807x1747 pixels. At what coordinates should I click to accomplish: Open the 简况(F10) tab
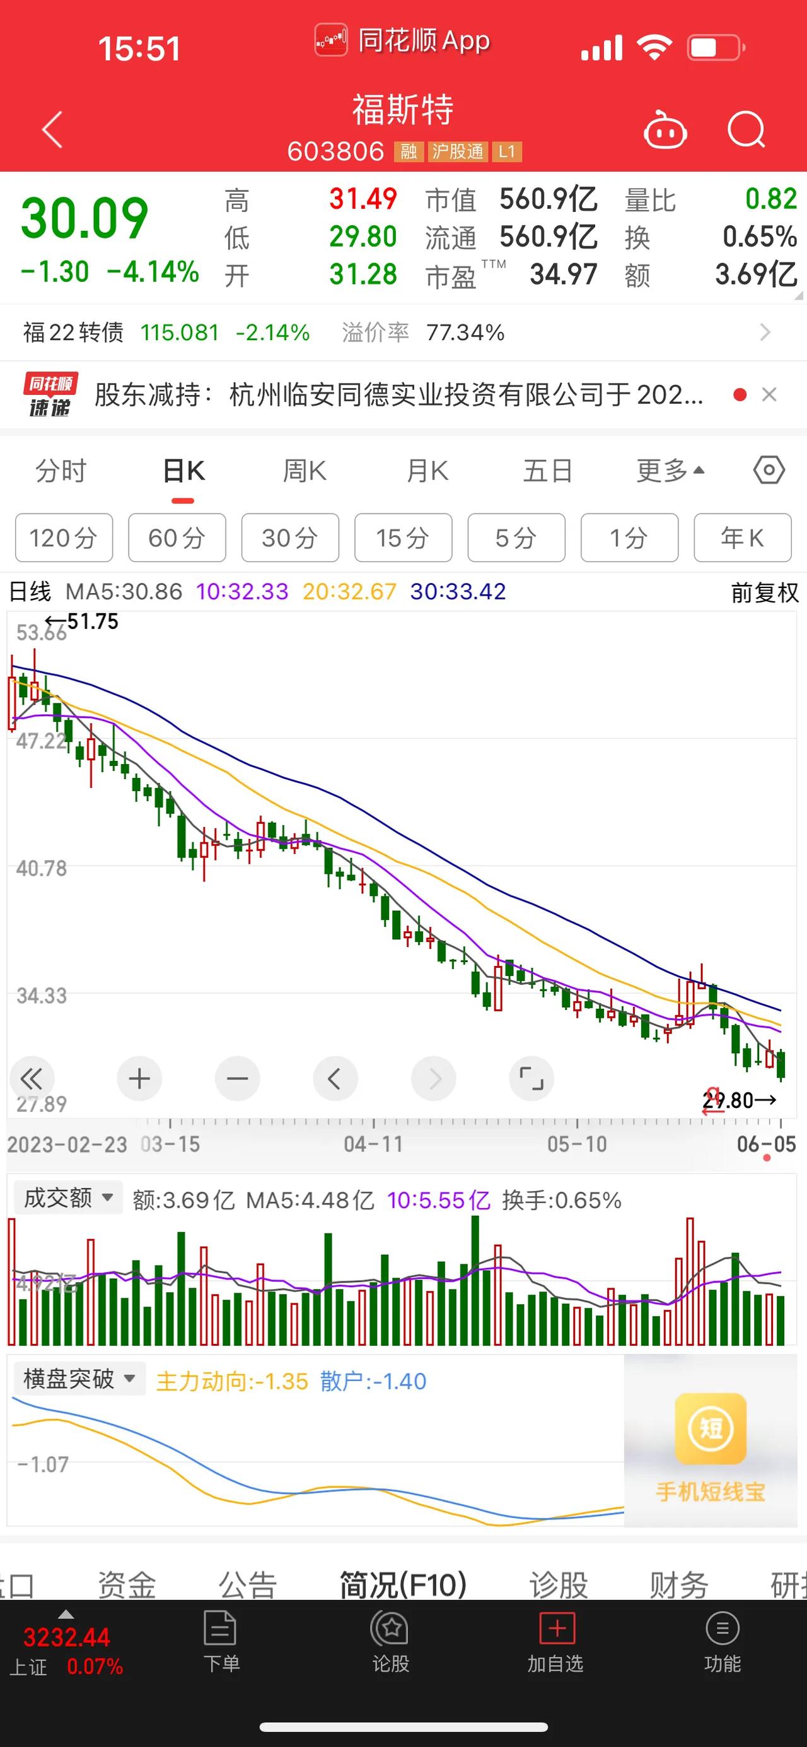click(x=403, y=1585)
